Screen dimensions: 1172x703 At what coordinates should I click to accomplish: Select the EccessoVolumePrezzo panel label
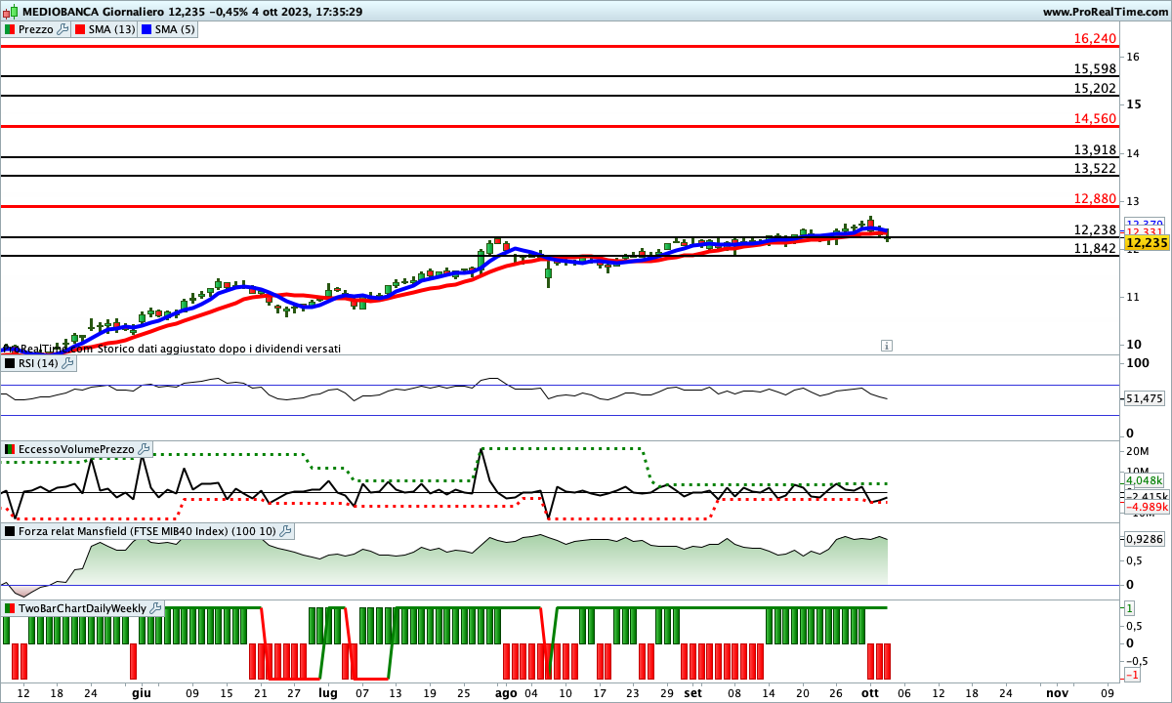pyautogui.click(x=76, y=449)
